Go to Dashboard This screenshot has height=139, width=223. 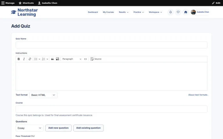tap(93, 12)
